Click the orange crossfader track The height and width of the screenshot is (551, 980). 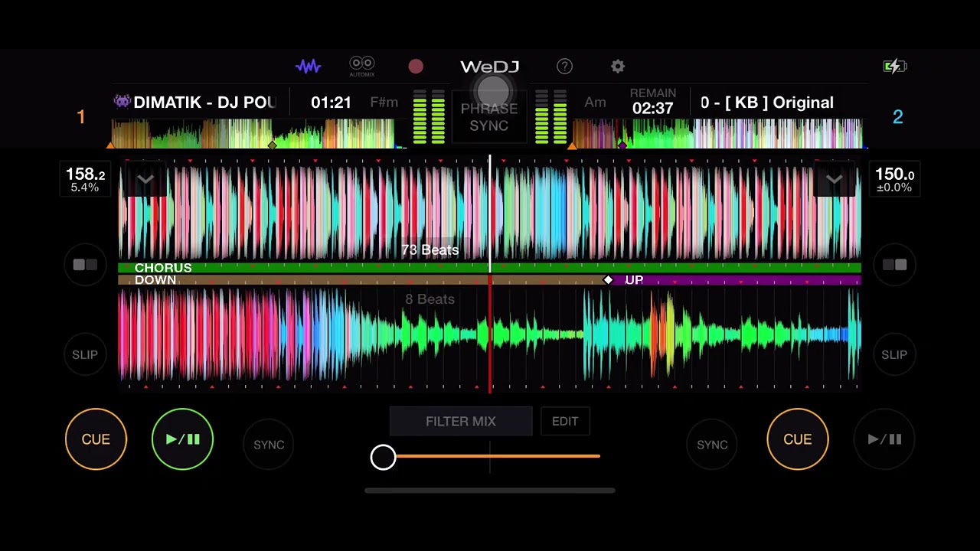click(498, 456)
